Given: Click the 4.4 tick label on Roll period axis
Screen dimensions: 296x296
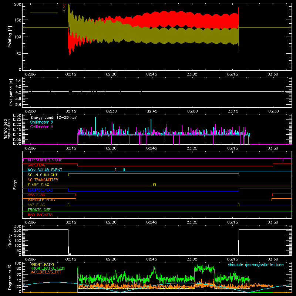Looking at the screenshot, I should (18, 80).
